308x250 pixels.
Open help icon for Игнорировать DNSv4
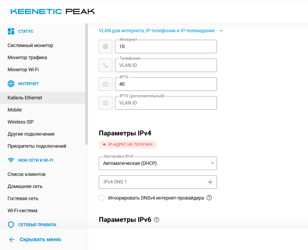point(209,198)
